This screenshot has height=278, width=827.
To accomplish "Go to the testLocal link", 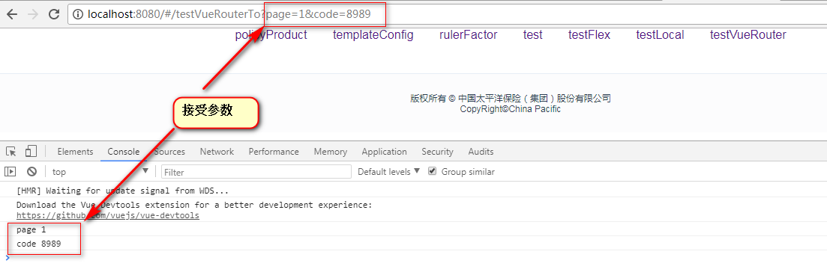I will tap(660, 35).
